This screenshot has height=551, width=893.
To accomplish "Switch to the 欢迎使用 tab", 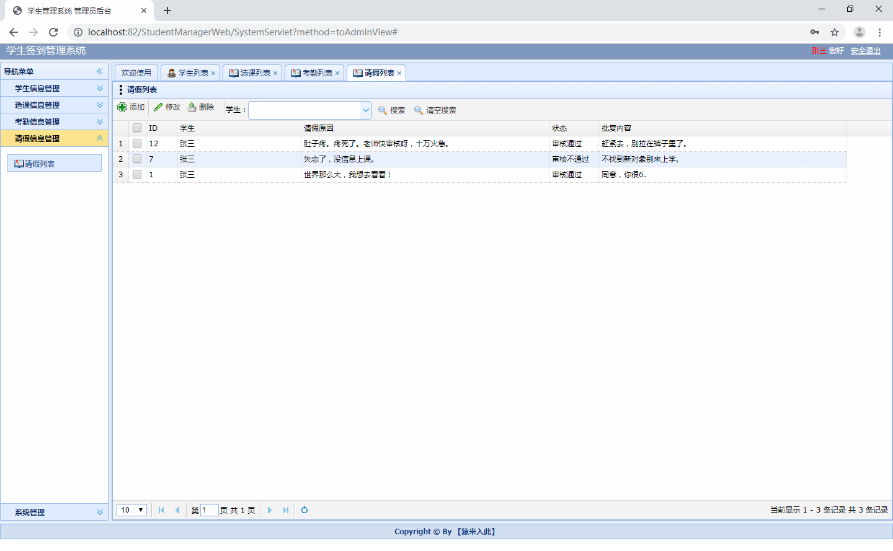I will click(x=136, y=73).
